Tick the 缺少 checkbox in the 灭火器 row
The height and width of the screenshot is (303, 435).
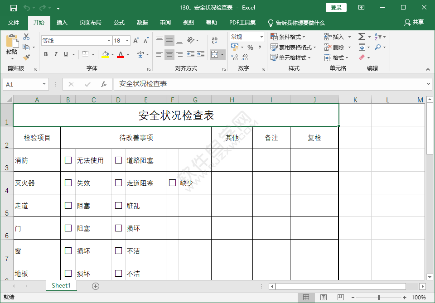tap(172, 183)
